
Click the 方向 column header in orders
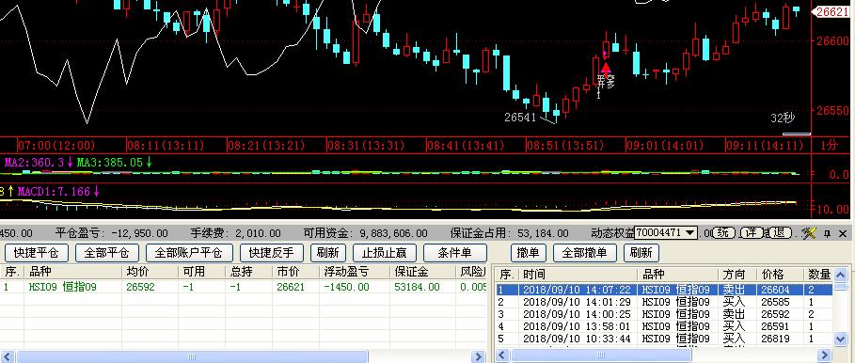pos(737,275)
